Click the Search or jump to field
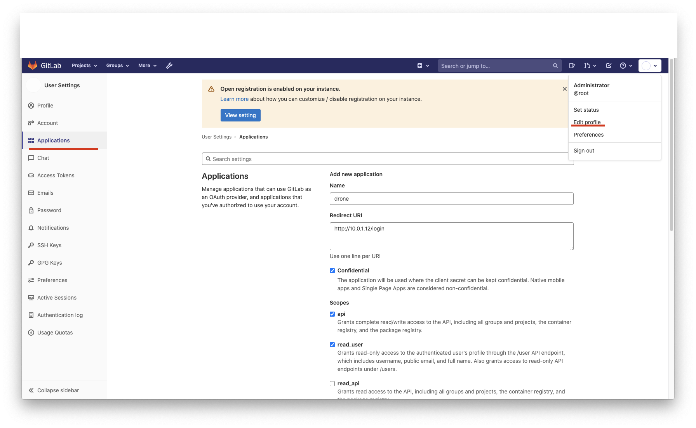Screen dimensions: 696x428 [x=499, y=66]
